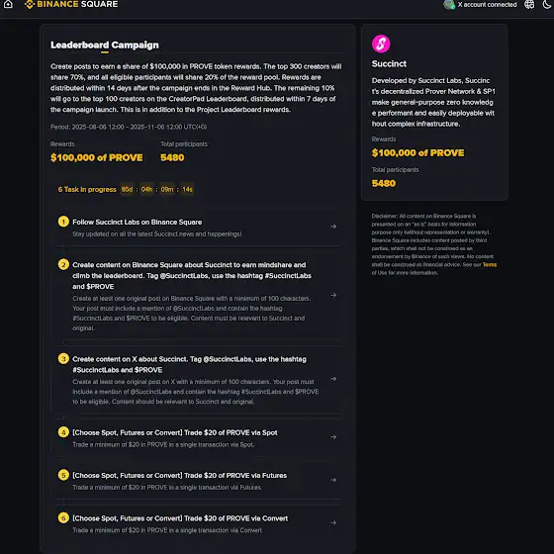Image resolution: width=554 pixels, height=554 pixels.
Task: Click arrow for Trade PROVE via Spot
Action: pos(333,437)
